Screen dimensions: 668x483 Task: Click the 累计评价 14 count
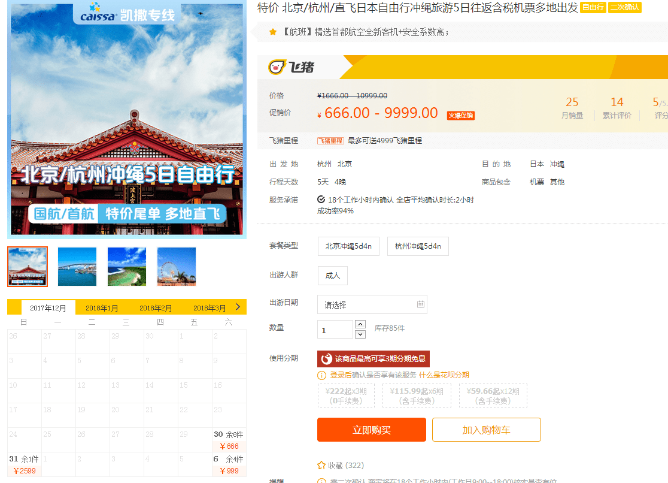(x=617, y=107)
